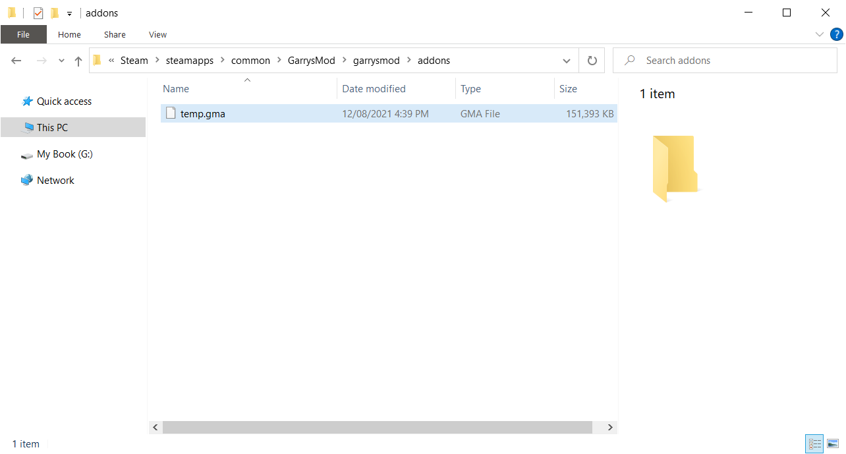Select This PC in navigation pane
846x454 pixels.
pos(73,127)
